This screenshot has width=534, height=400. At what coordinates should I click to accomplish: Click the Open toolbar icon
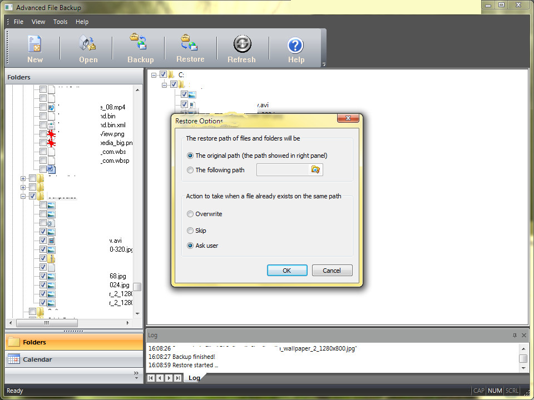87,43
